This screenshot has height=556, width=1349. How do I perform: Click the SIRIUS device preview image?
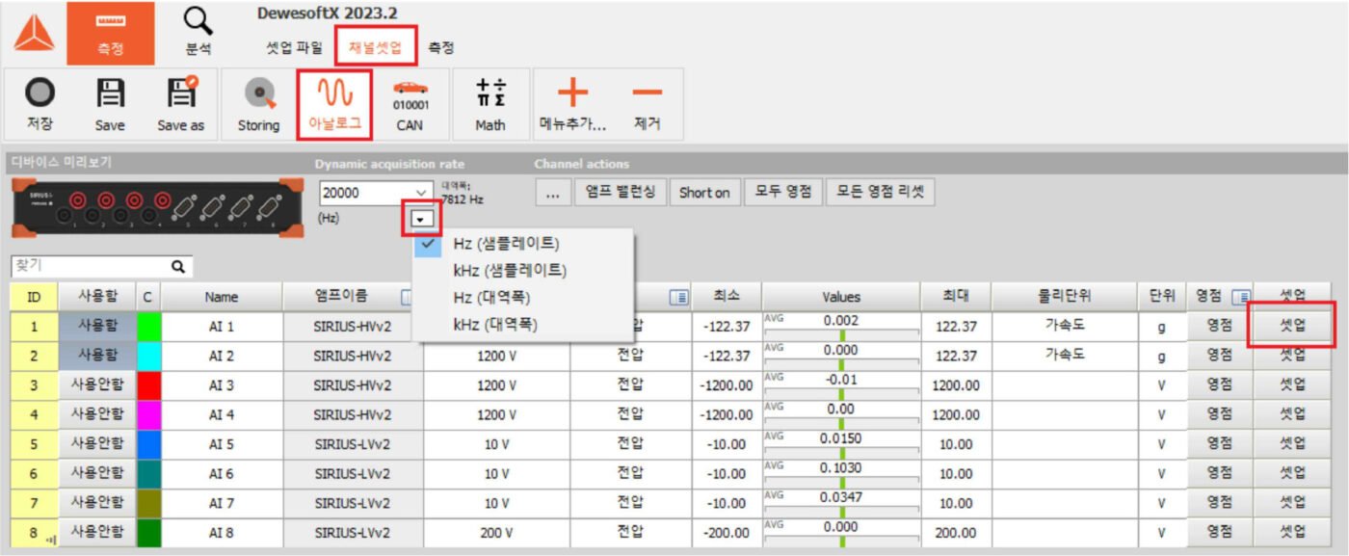tap(158, 209)
